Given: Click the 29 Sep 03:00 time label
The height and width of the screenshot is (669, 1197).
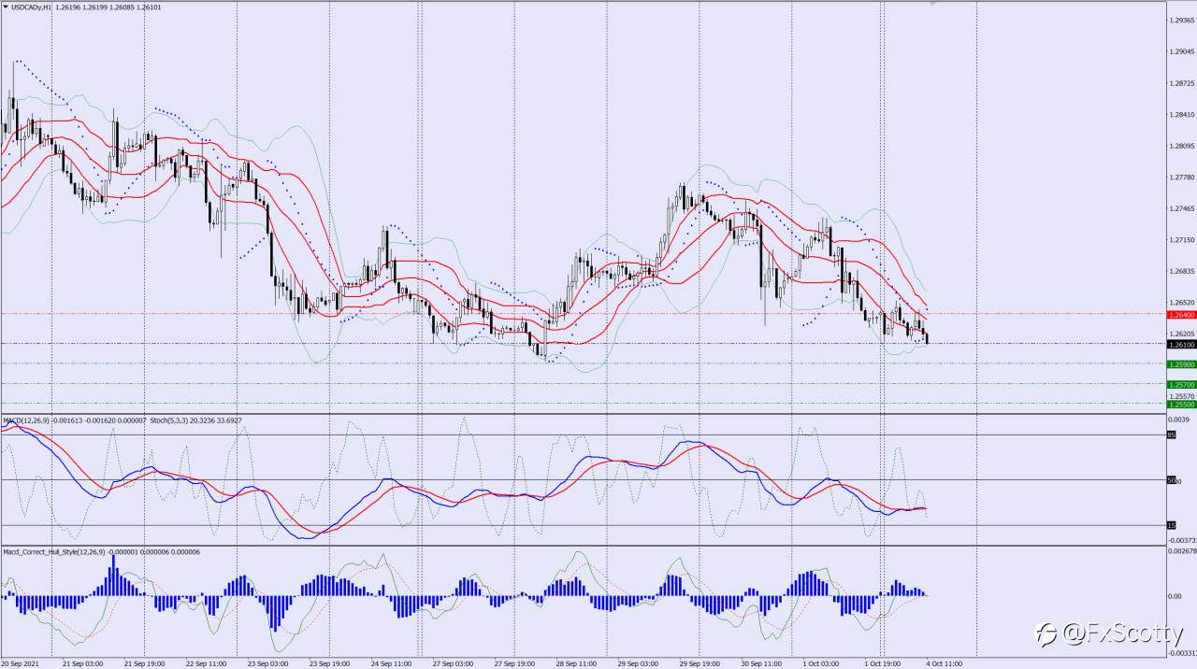Looking at the screenshot, I should point(638,662).
